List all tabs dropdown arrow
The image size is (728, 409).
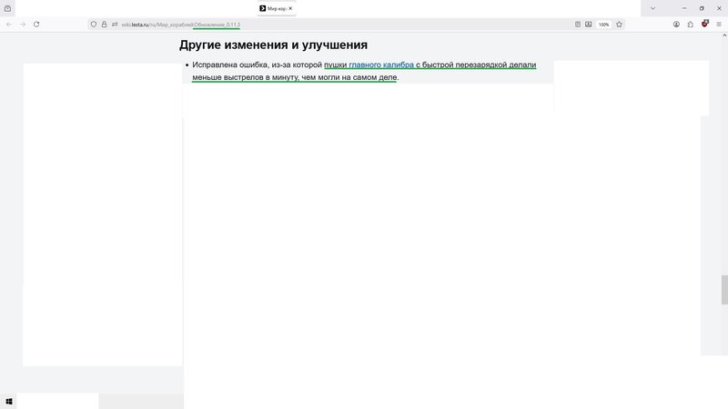(x=652, y=8)
